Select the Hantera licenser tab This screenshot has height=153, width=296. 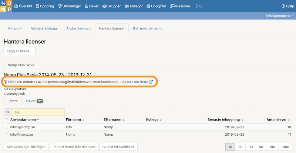[x=112, y=28]
